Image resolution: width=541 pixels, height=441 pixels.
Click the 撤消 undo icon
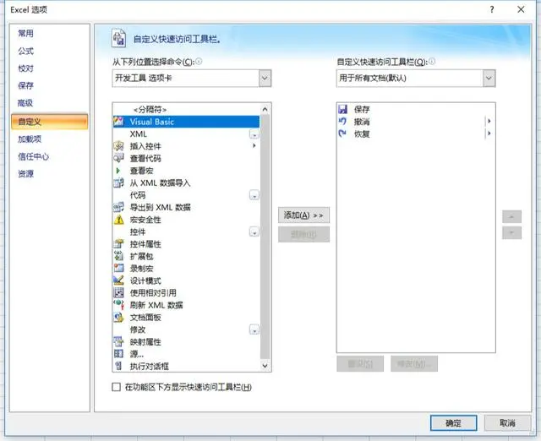coord(342,122)
